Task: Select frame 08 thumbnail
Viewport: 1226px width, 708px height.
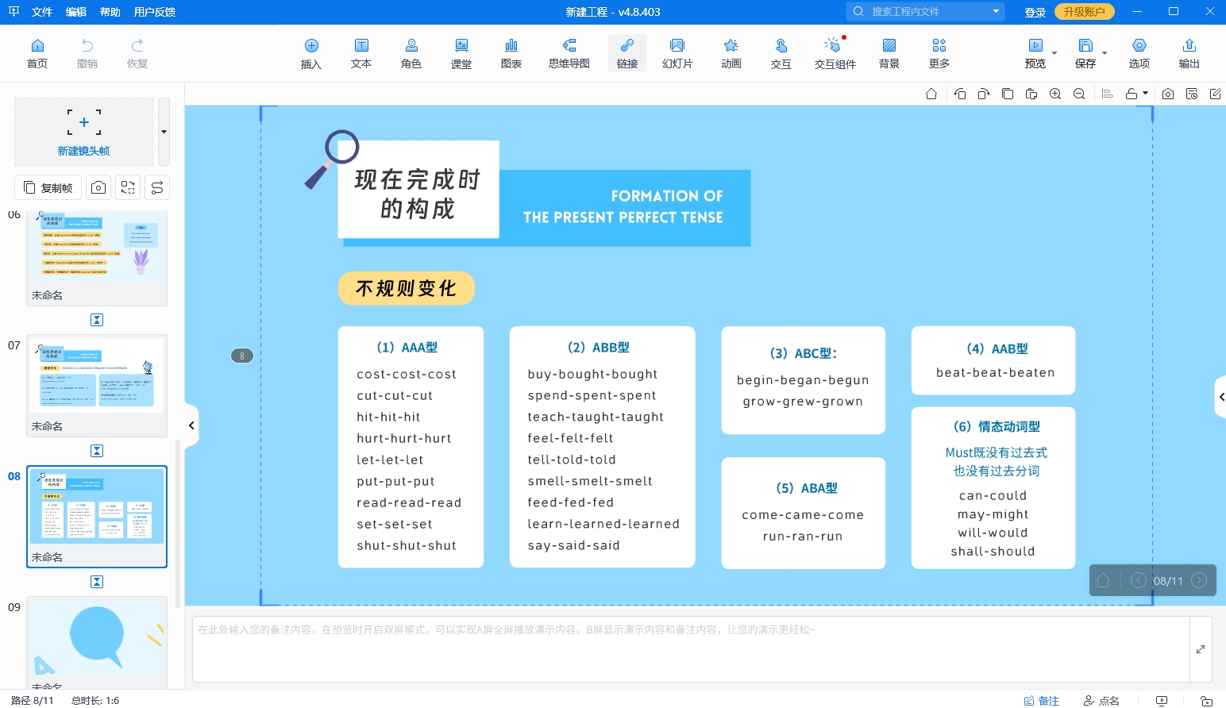Action: (x=97, y=517)
